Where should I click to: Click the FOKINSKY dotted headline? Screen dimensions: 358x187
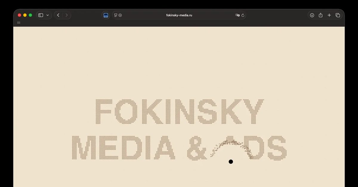[180, 112]
